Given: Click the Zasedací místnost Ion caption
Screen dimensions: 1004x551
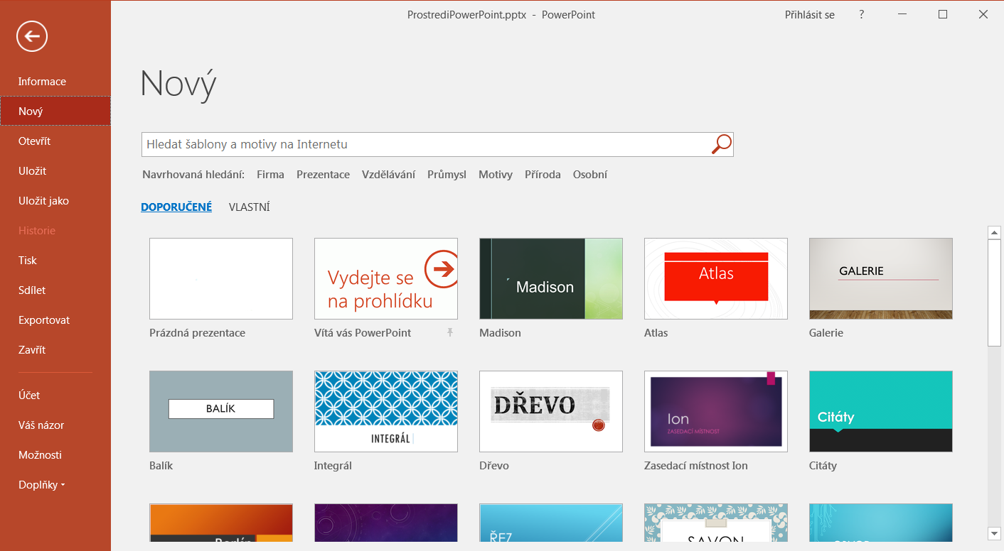Looking at the screenshot, I should coord(696,466).
